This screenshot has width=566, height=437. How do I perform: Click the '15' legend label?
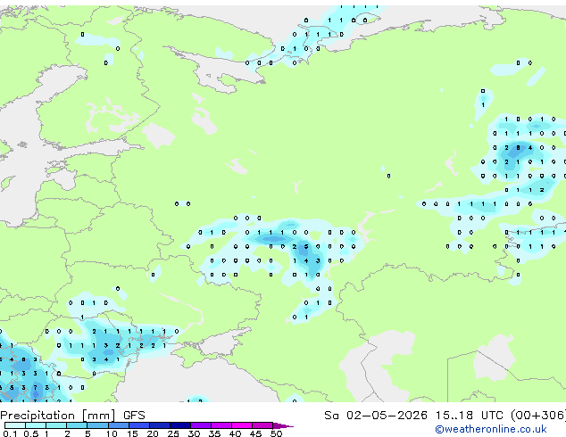pos(132,433)
